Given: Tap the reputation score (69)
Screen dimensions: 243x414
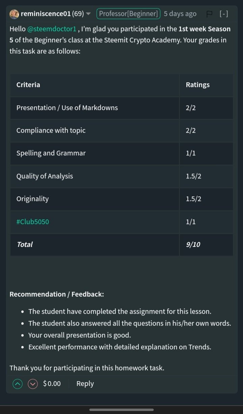Looking at the screenshot, I should click(x=78, y=14).
